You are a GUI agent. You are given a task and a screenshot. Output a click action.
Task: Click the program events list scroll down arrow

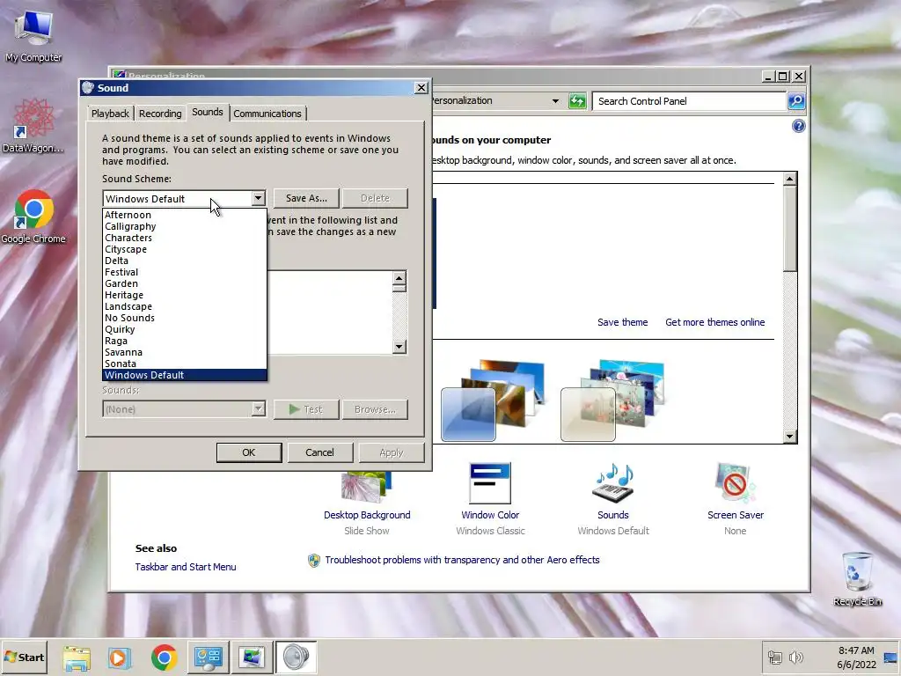click(x=399, y=347)
